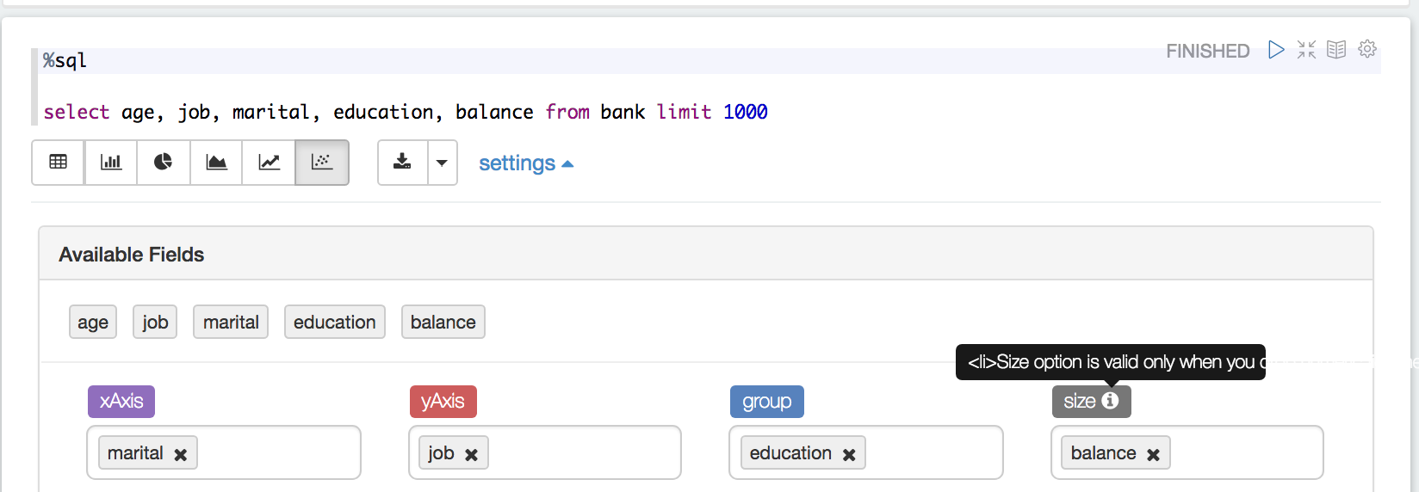Click the yAxis drop box
1419x492 pixels.
click(545, 452)
